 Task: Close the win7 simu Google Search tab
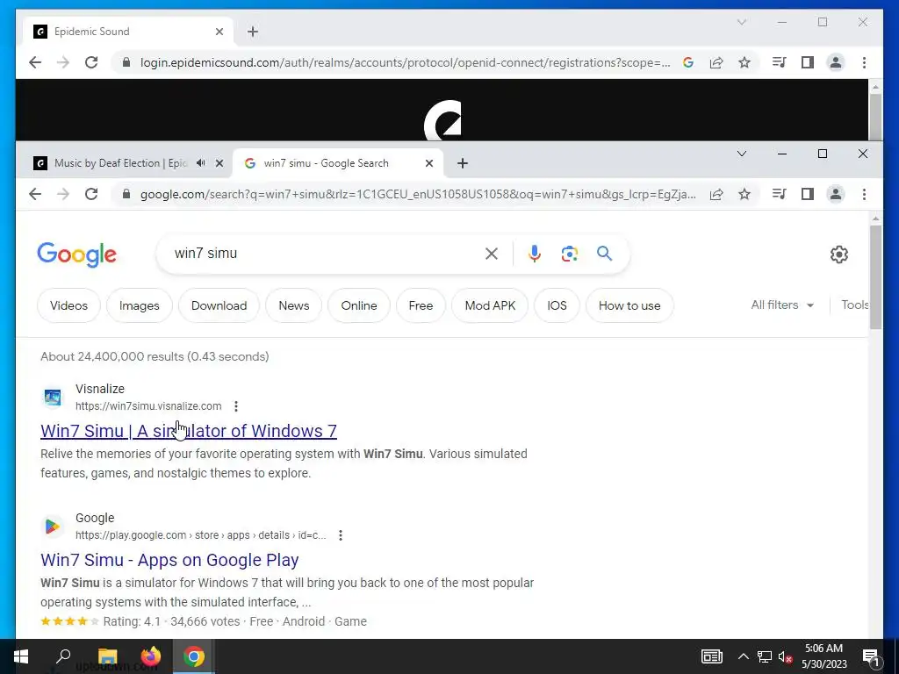(428, 163)
